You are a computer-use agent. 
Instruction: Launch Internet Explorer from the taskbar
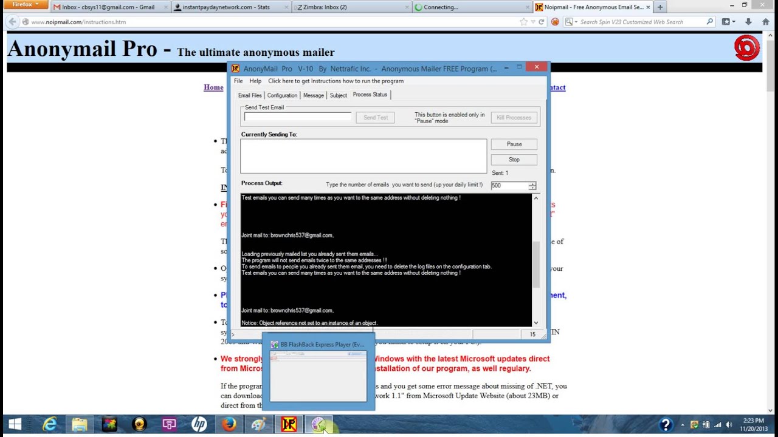click(50, 424)
